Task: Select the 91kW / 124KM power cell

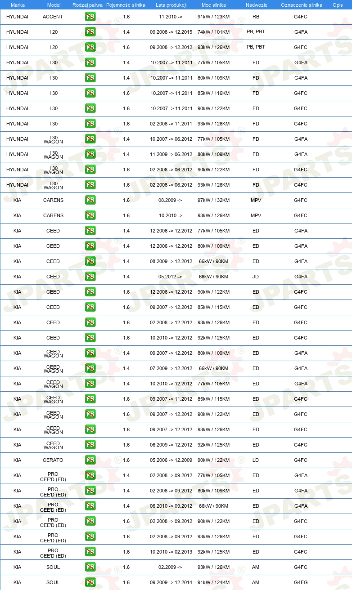Action: [214, 582]
